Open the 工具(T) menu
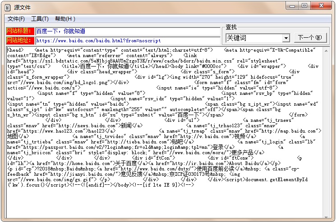 click(40, 19)
